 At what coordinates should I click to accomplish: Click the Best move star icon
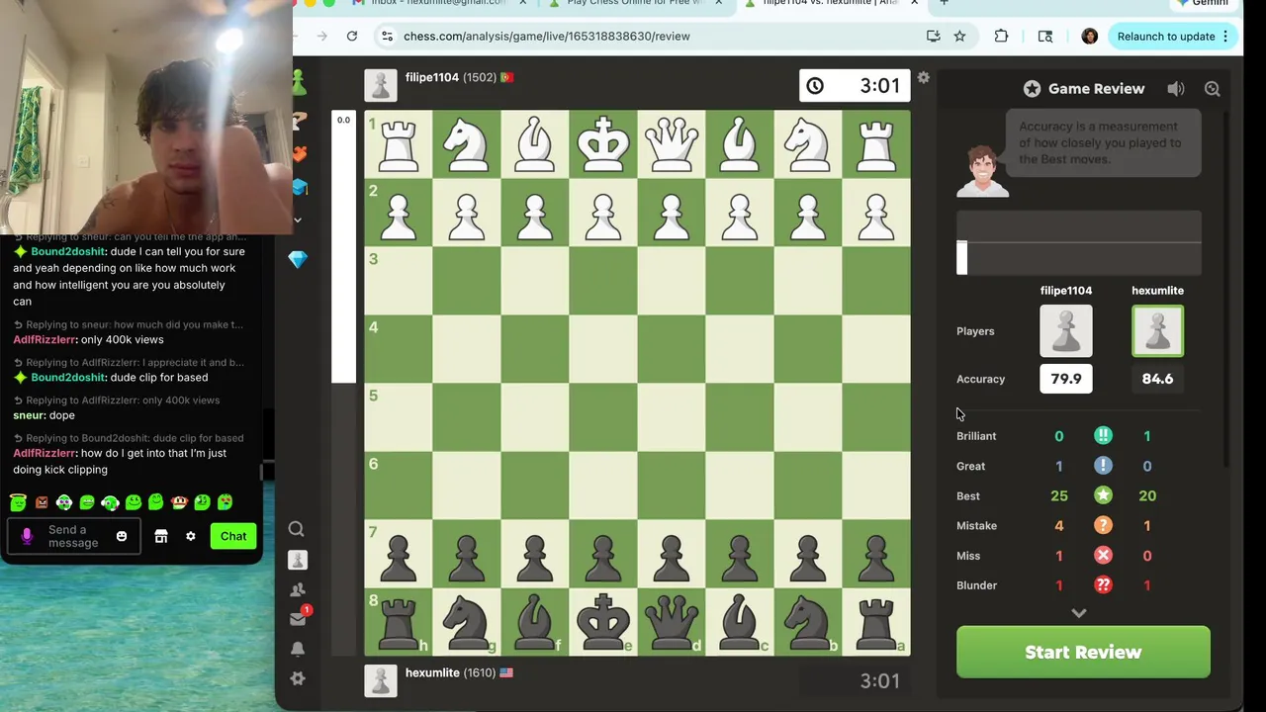point(1103,495)
